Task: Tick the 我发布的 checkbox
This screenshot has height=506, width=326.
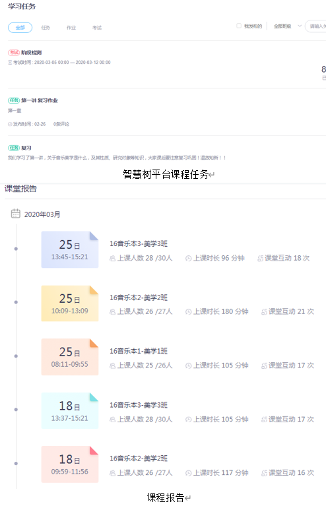Action: 239,26
